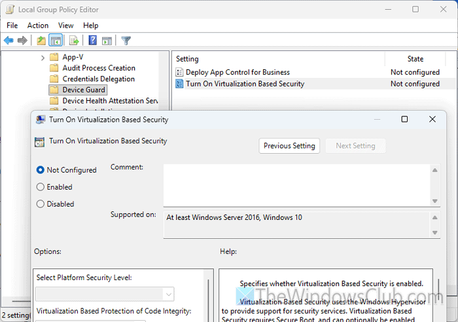458x322 pixels.
Task: Click the Forward arrow toolbar icon
Action: coord(22,41)
